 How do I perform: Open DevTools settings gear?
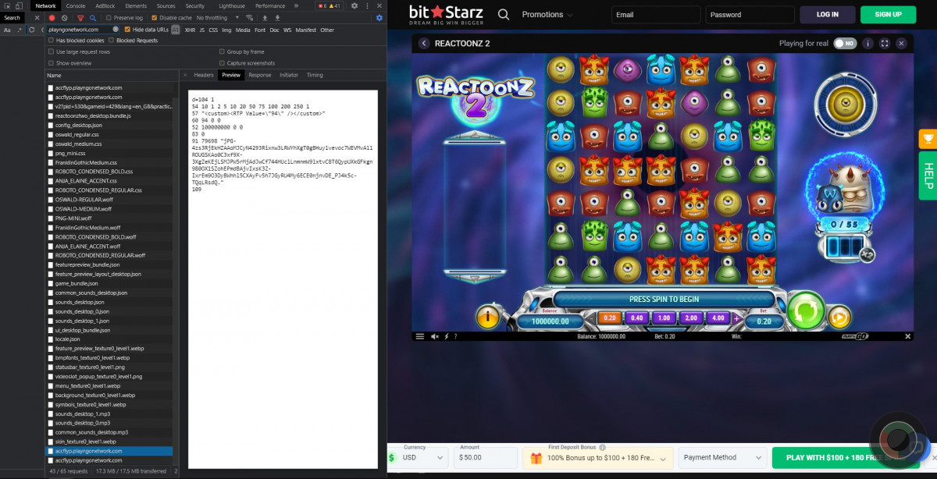(354, 5)
